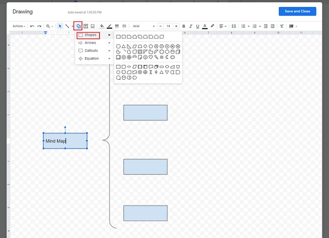Click the Save and Close button
This screenshot has width=329, height=238.
tap(297, 11)
